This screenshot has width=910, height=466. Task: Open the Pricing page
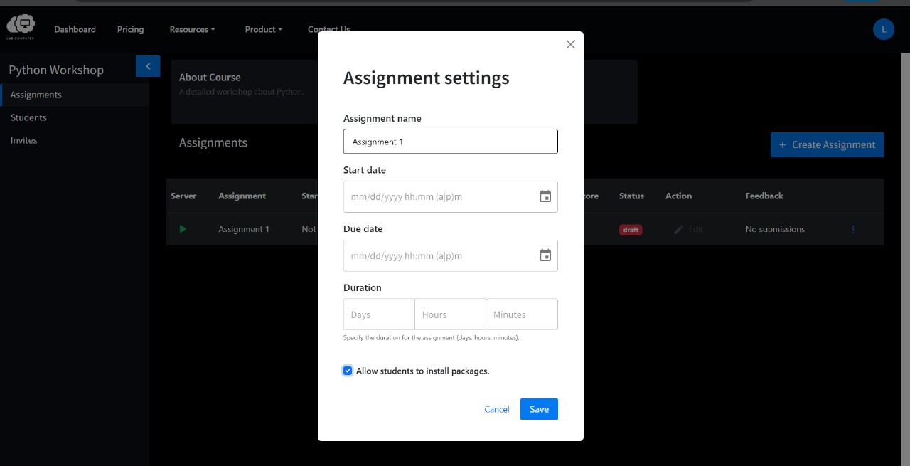point(130,29)
